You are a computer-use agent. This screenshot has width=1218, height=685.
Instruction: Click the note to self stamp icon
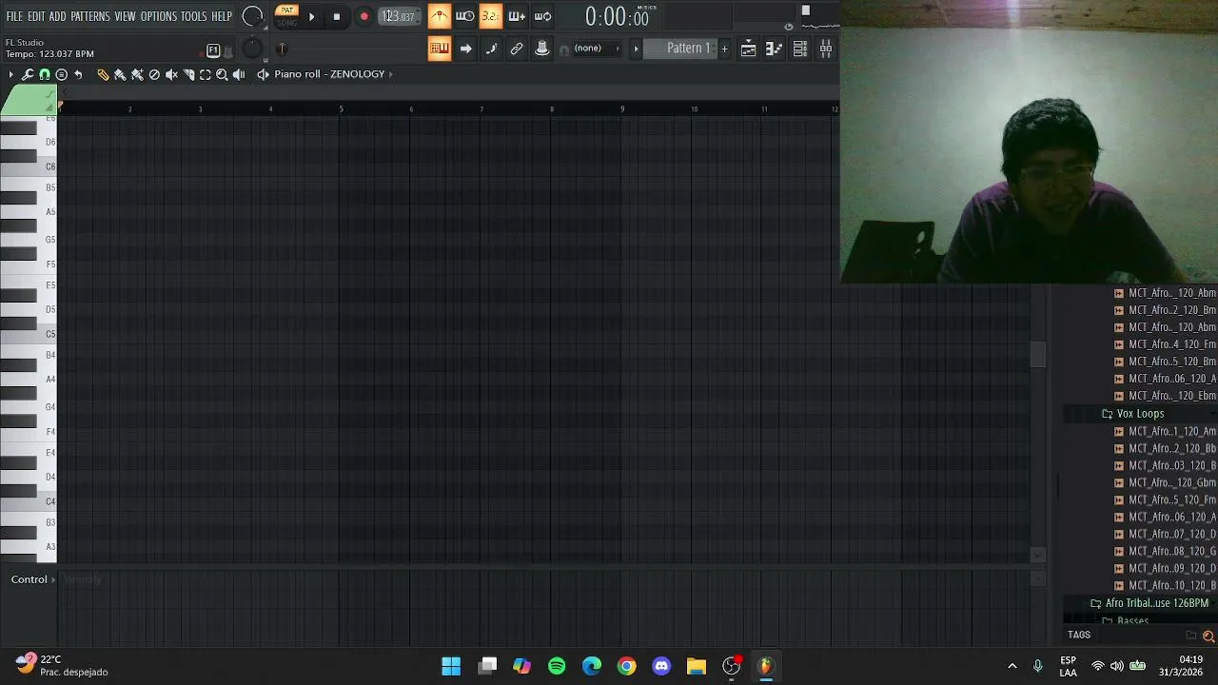[x=542, y=49]
